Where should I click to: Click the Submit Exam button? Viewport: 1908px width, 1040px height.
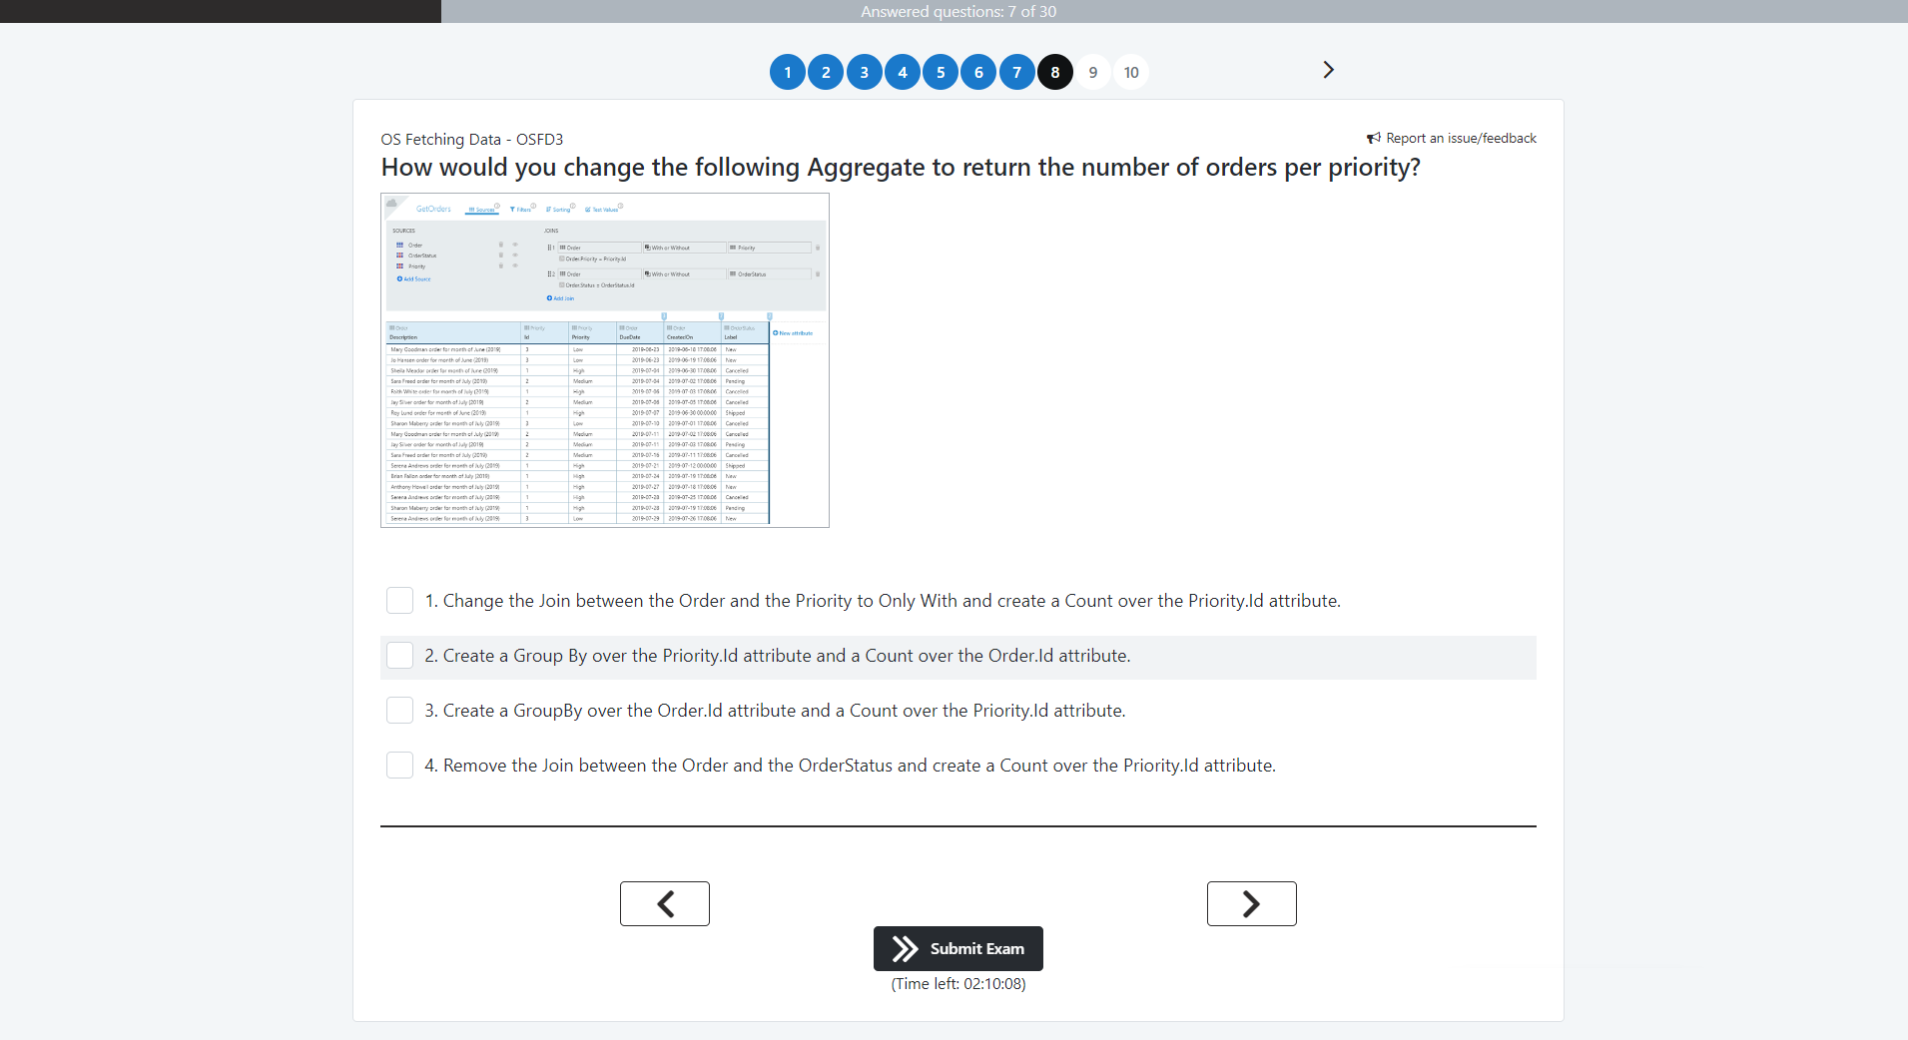coord(958,948)
